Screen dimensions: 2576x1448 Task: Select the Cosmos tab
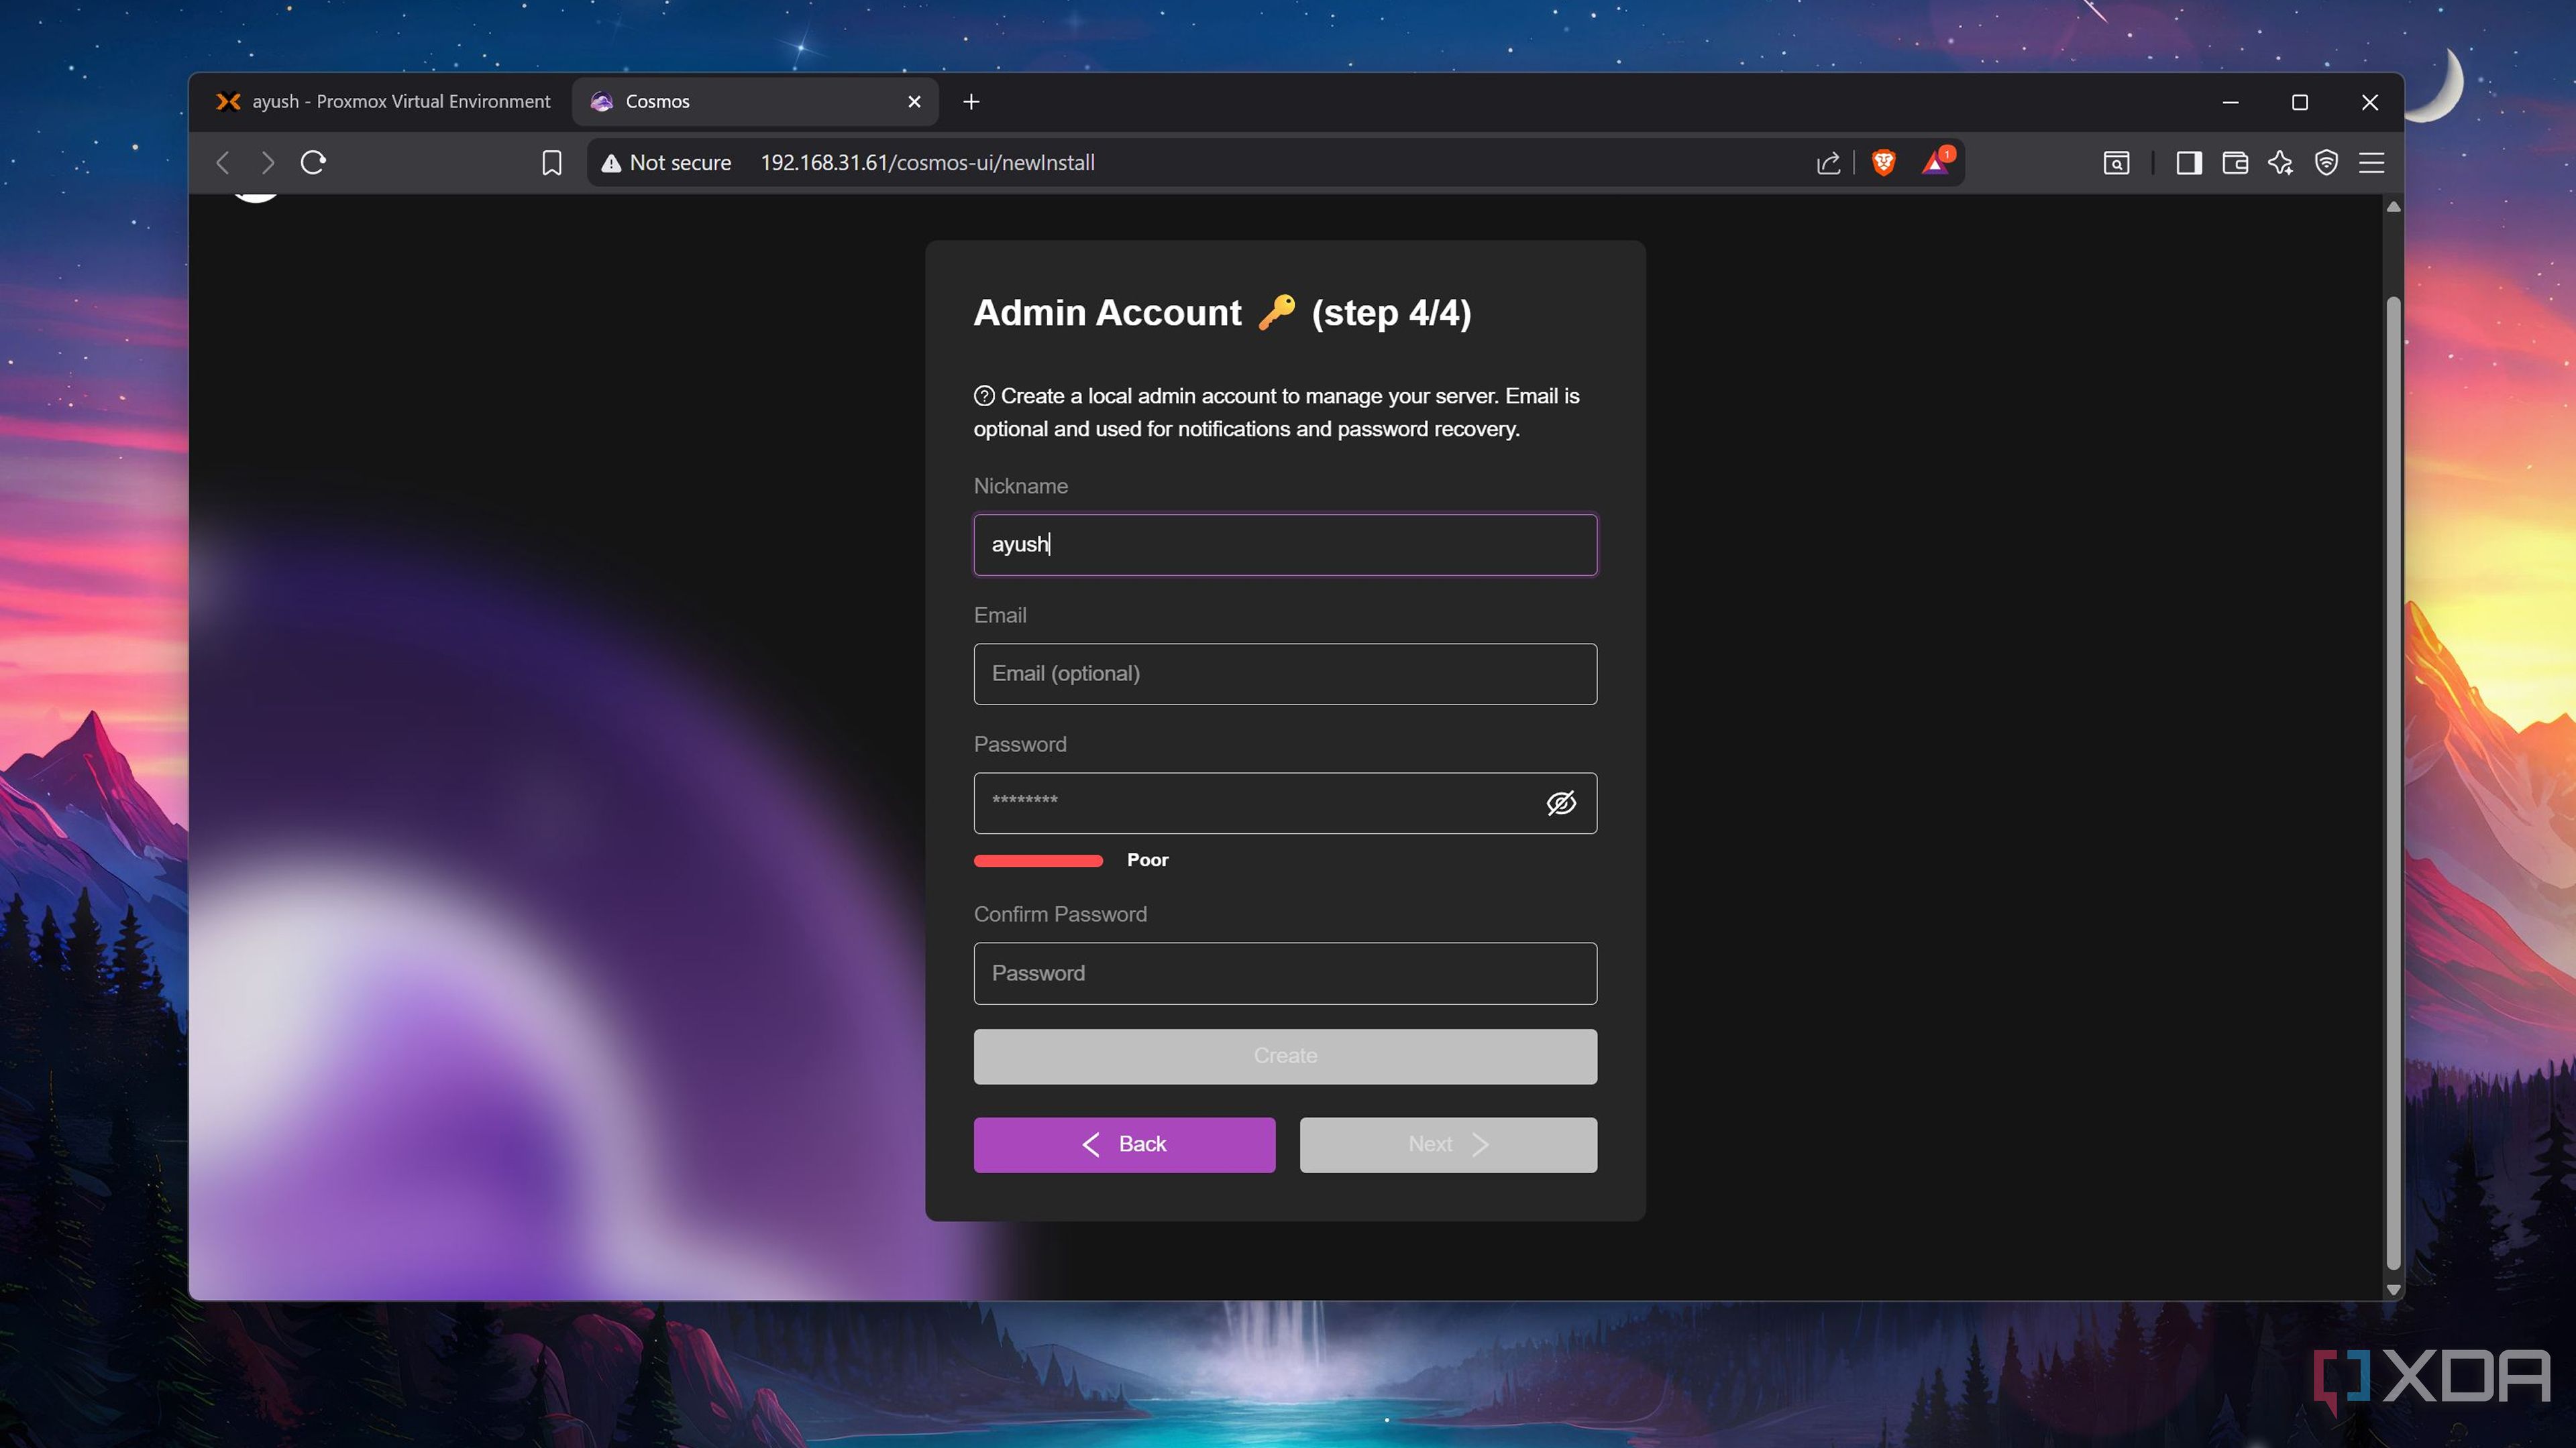tap(755, 102)
